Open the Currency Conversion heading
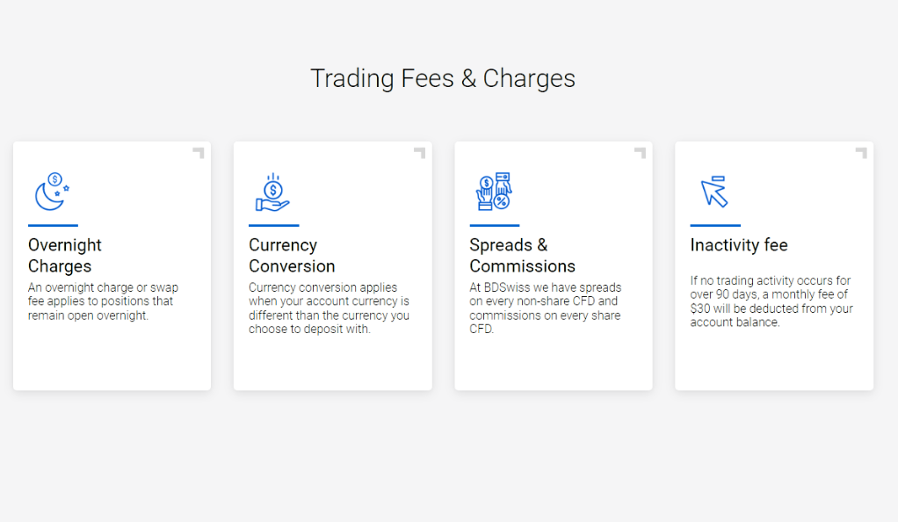The width and height of the screenshot is (898, 522). pos(292,256)
